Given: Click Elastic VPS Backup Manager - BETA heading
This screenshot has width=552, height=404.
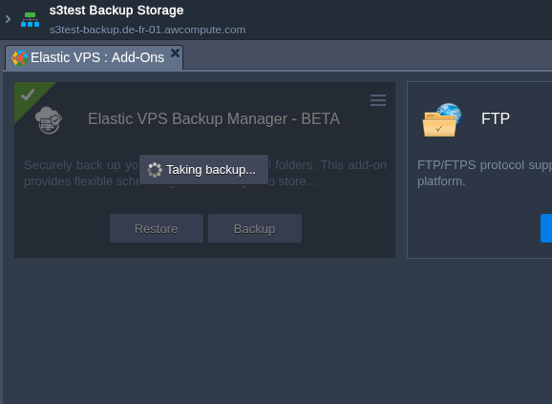Looking at the screenshot, I should click(x=214, y=119).
